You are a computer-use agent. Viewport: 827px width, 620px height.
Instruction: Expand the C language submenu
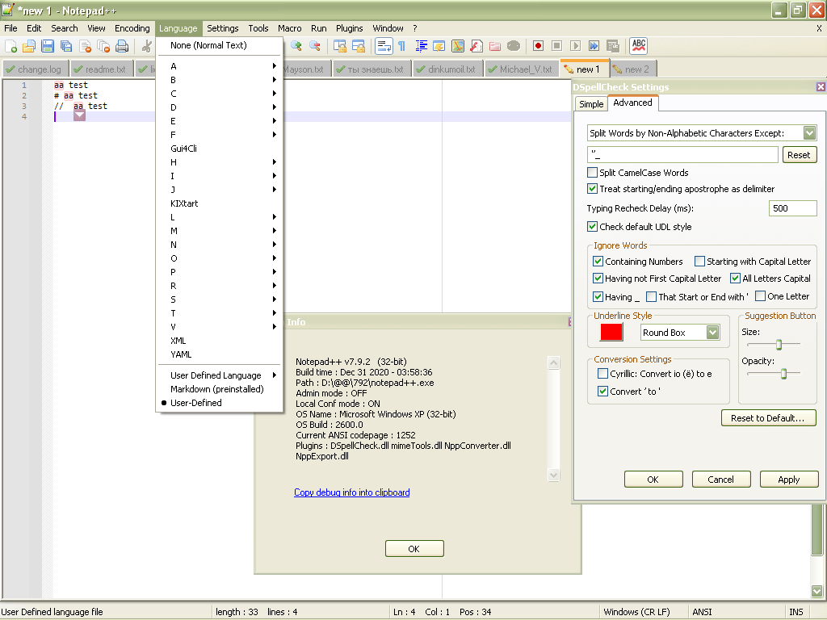pos(220,94)
